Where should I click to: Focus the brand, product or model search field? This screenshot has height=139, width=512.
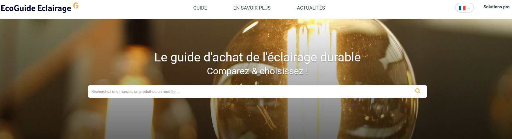257,91
